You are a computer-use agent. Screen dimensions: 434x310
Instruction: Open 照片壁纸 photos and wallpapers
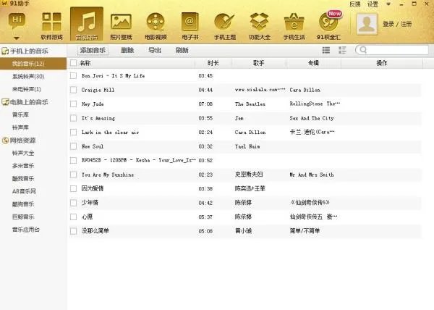pos(121,26)
